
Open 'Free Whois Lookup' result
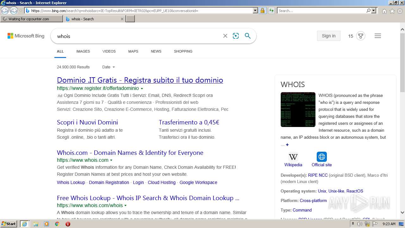coord(148,198)
